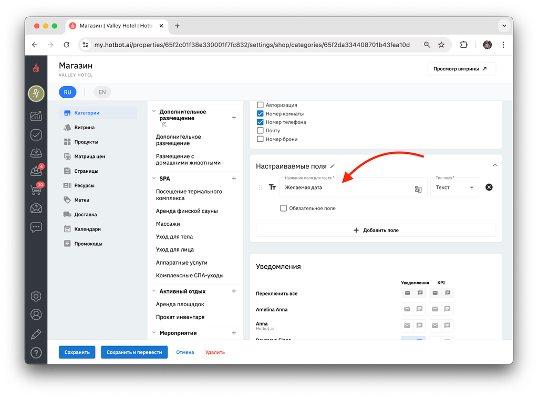This screenshot has width=538, height=397.
Task: Click the Добавить поле button
Action: 376,230
